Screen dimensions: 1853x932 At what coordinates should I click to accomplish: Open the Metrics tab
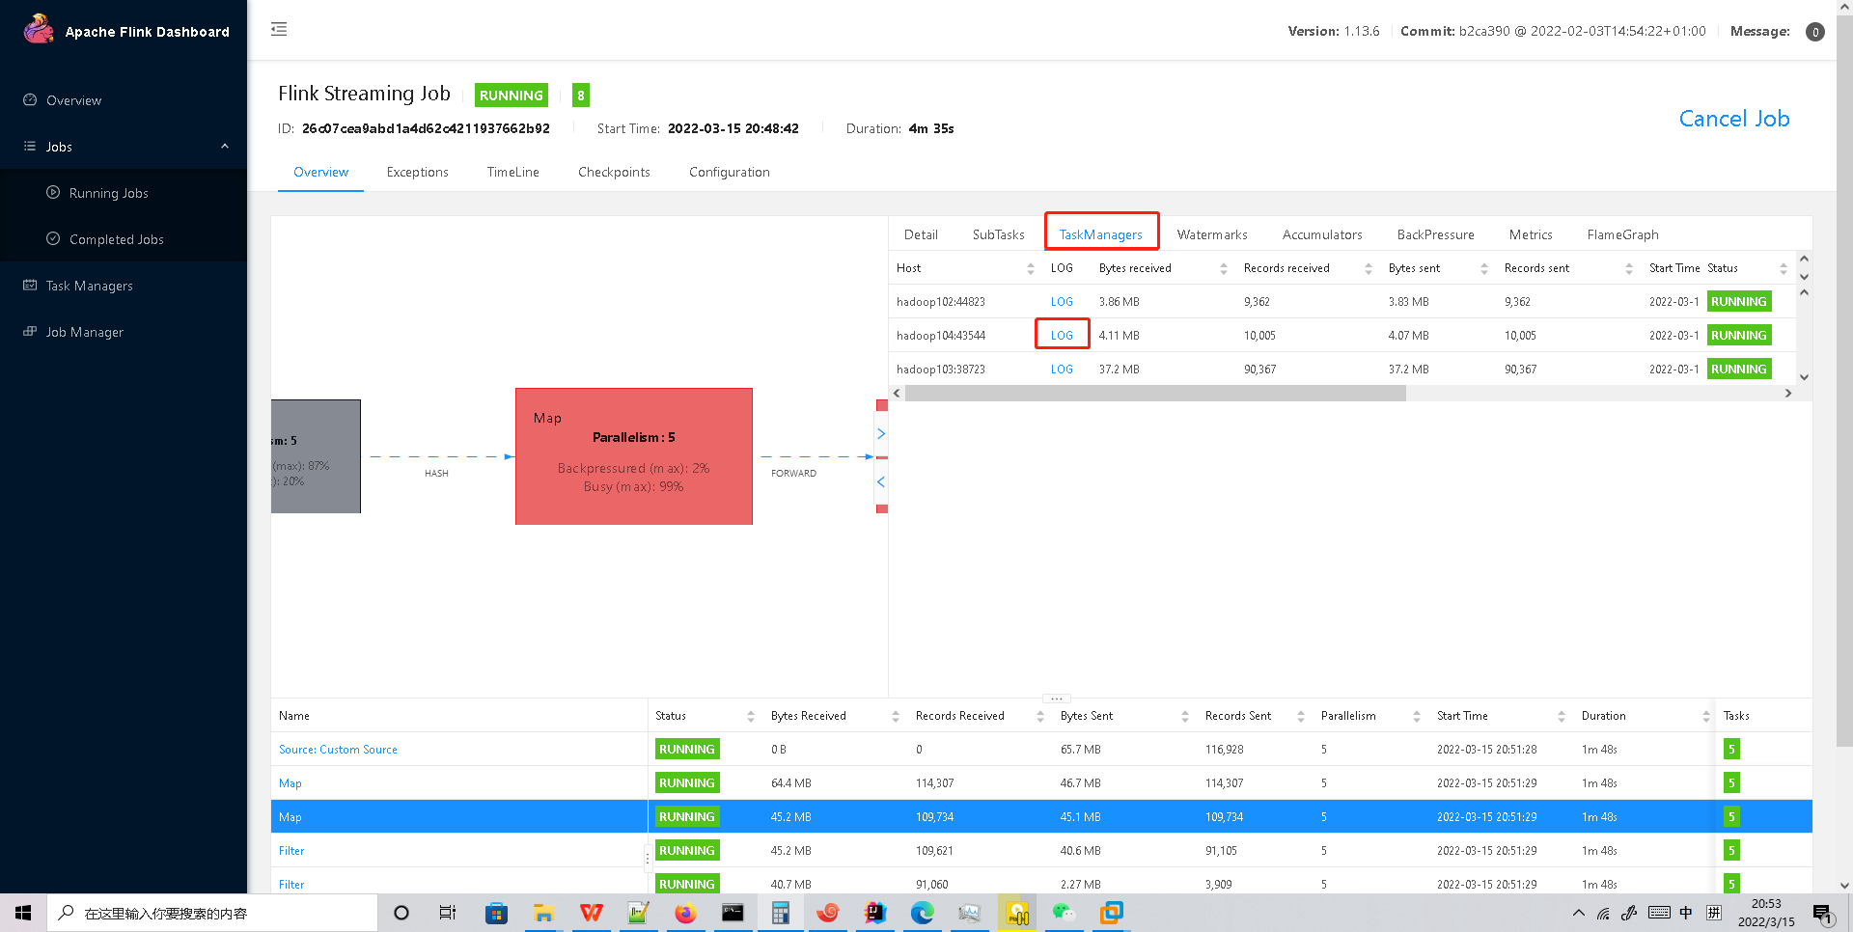click(x=1530, y=234)
